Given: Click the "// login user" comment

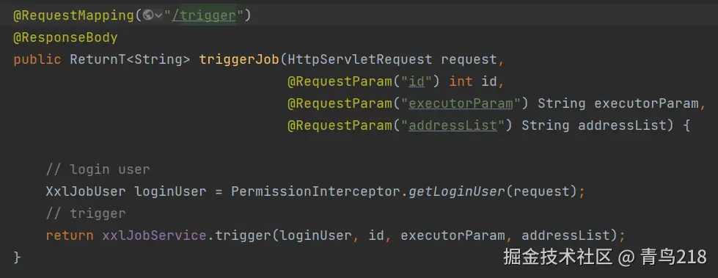Looking at the screenshot, I should (x=98, y=169).
